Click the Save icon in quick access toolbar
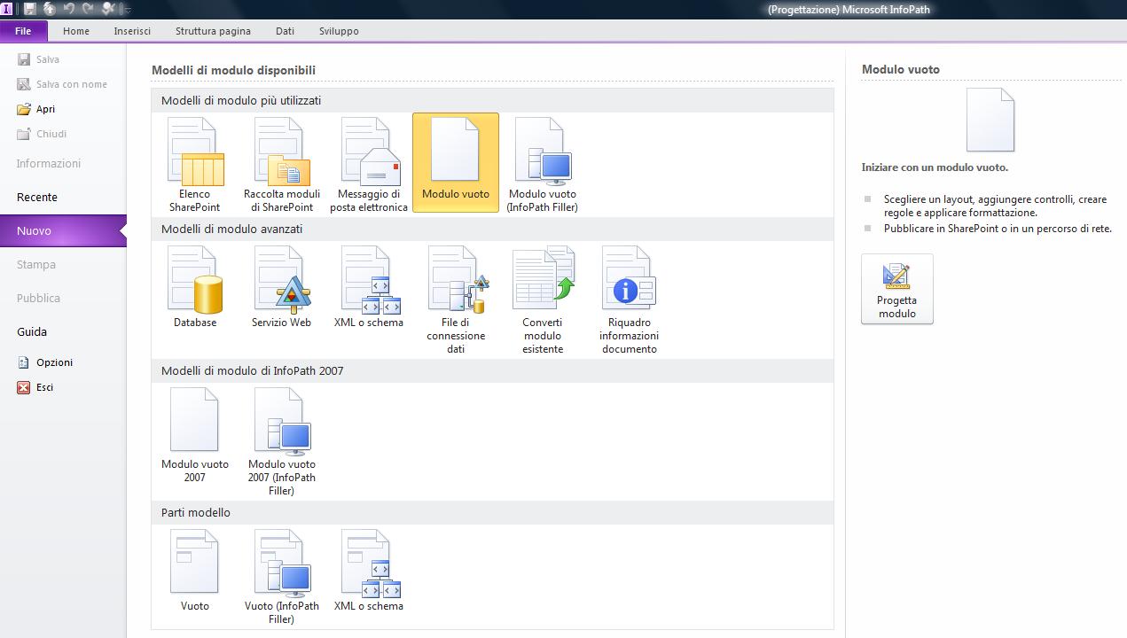Image resolution: width=1127 pixels, height=638 pixels. 29,9
